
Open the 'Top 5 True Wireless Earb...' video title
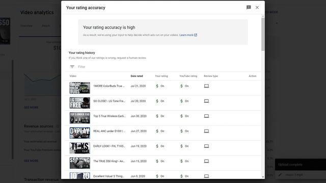click(x=110, y=116)
